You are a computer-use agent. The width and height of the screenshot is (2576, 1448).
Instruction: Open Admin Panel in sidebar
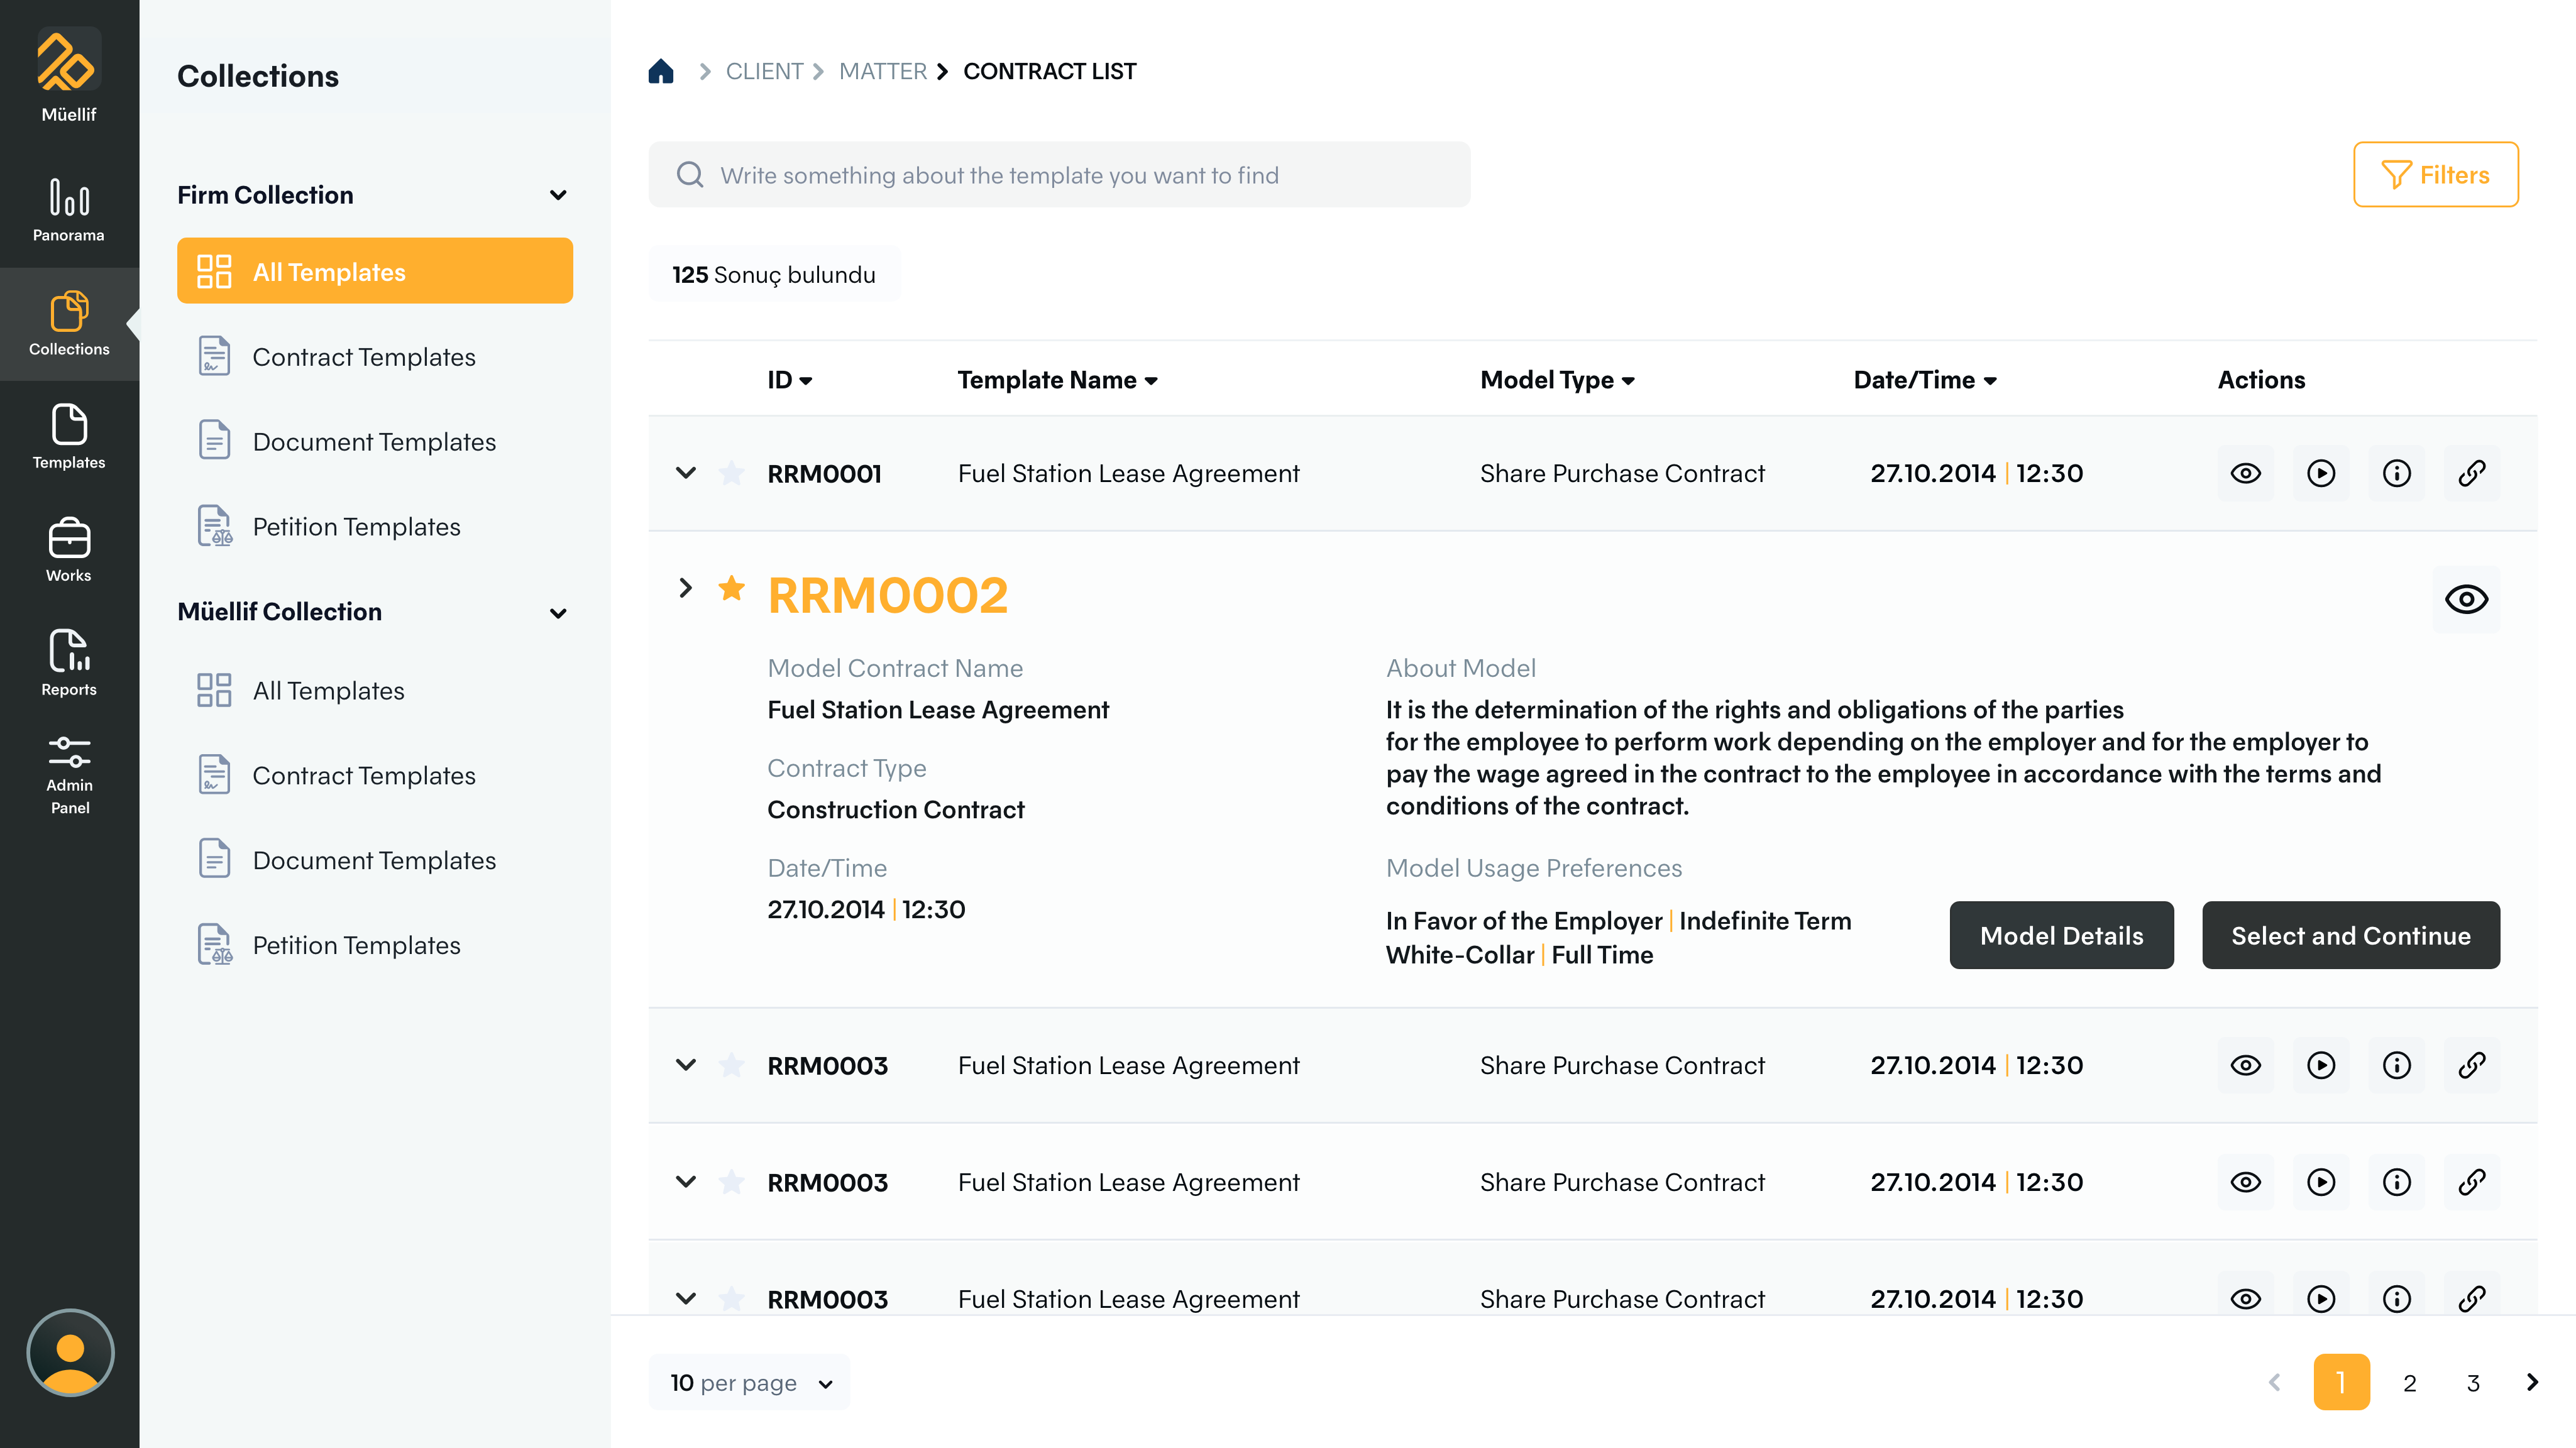coord(69,777)
